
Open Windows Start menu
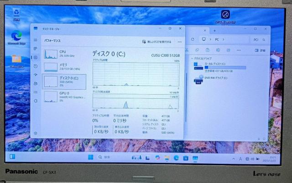click(90, 157)
